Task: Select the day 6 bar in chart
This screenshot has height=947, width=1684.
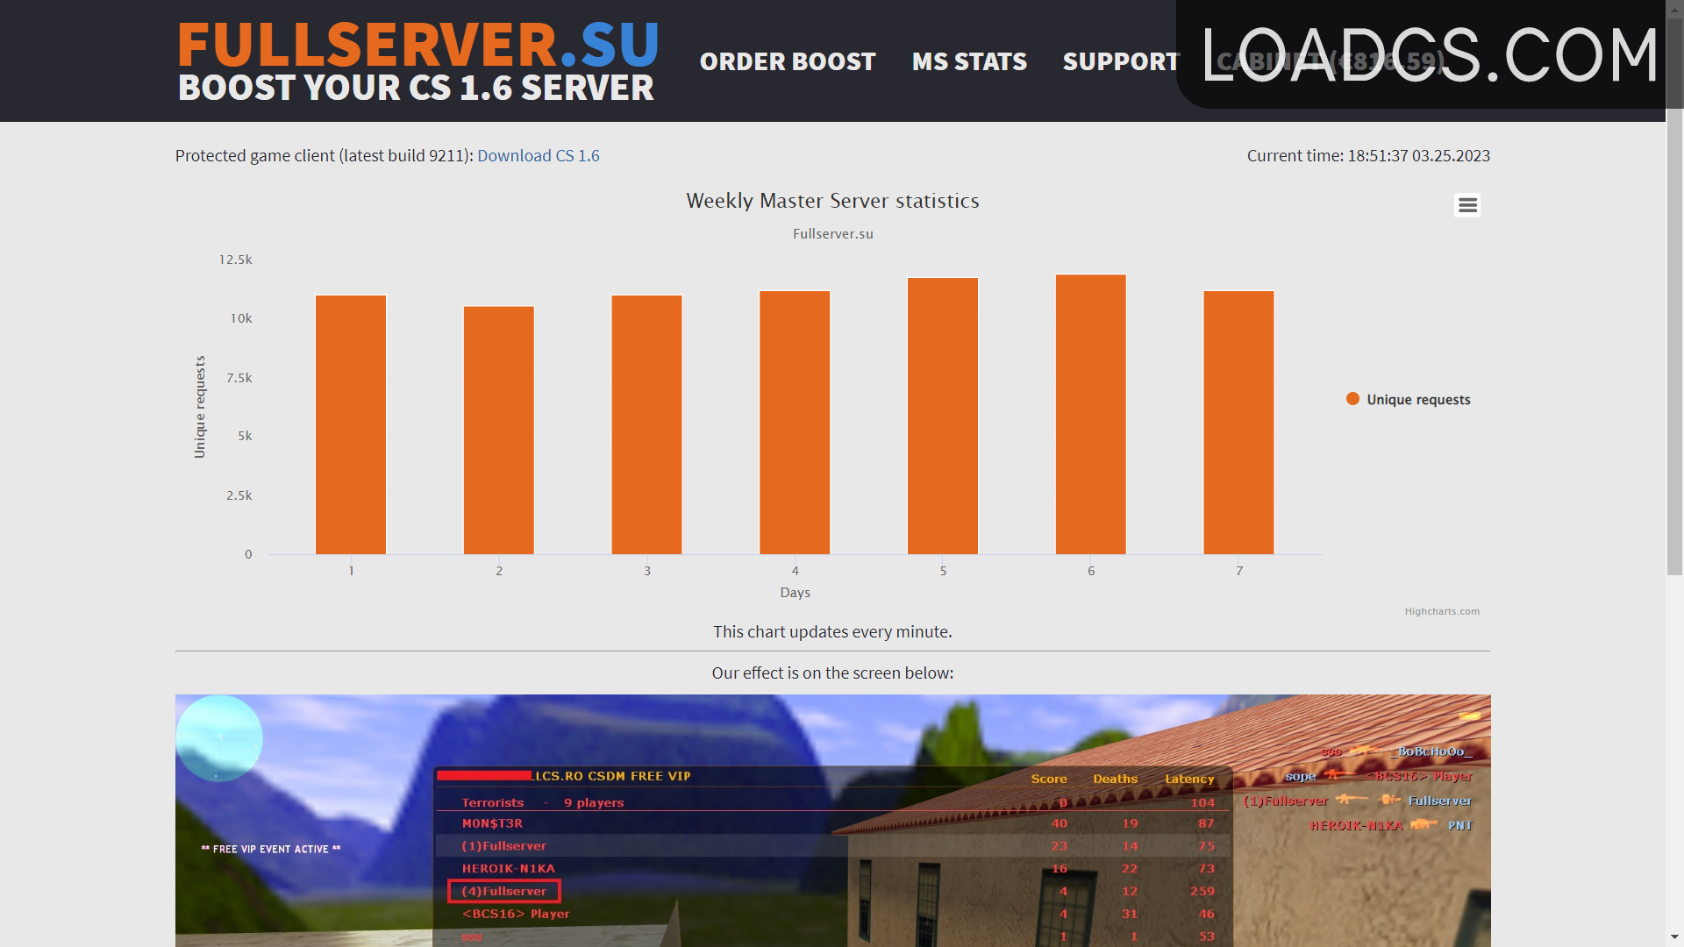Action: click(1091, 414)
